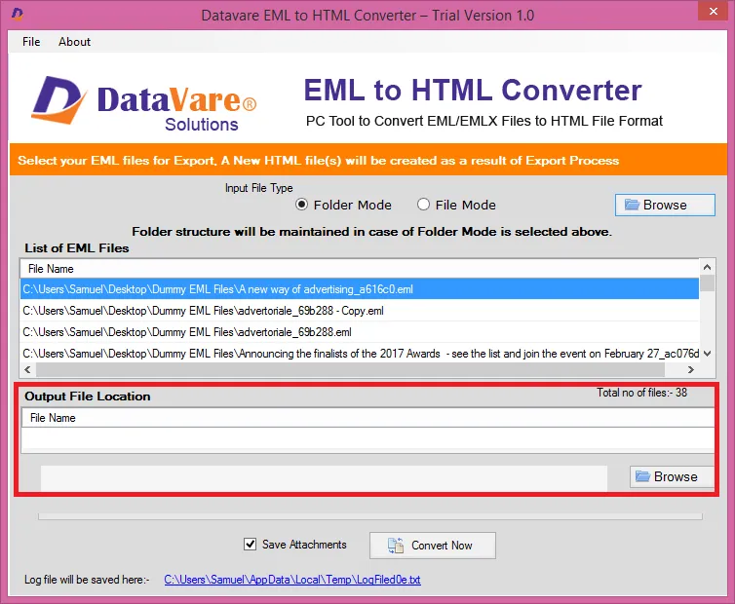Click the horizontal scrollbar thumb of EML list
The image size is (735, 604).
(351, 370)
